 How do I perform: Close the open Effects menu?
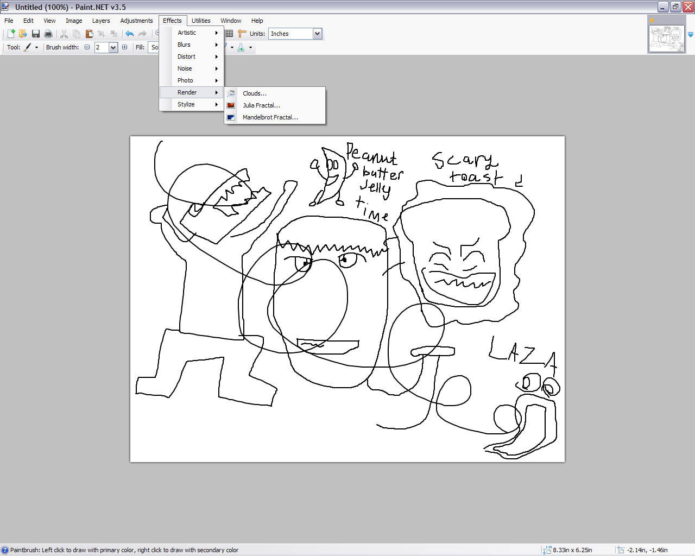[x=172, y=21]
